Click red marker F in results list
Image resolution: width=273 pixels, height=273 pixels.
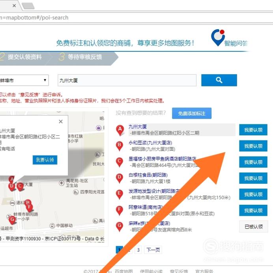click(x=120, y=210)
